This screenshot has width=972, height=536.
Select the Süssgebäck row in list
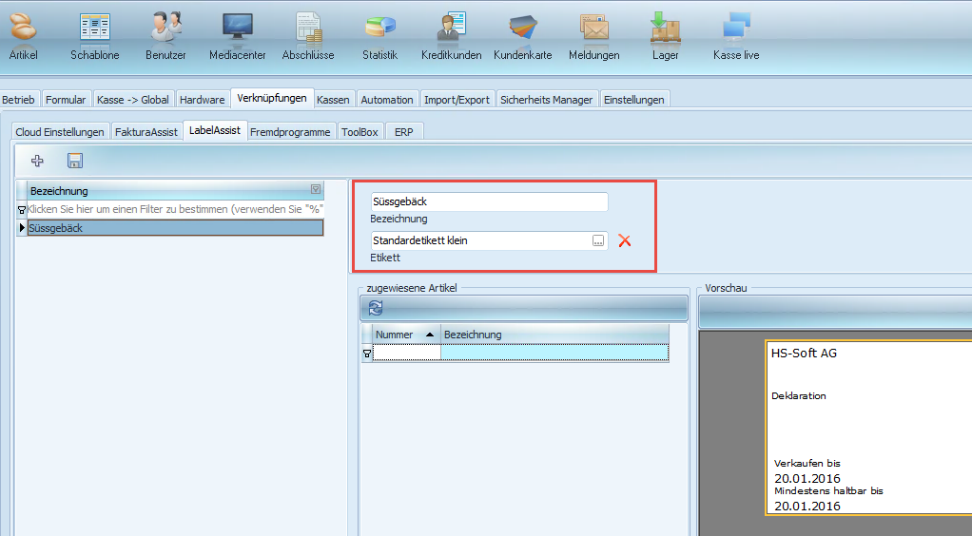point(174,228)
